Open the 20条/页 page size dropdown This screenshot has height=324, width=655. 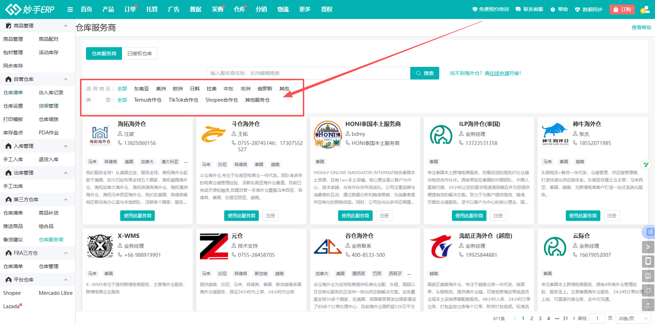(x=633, y=318)
